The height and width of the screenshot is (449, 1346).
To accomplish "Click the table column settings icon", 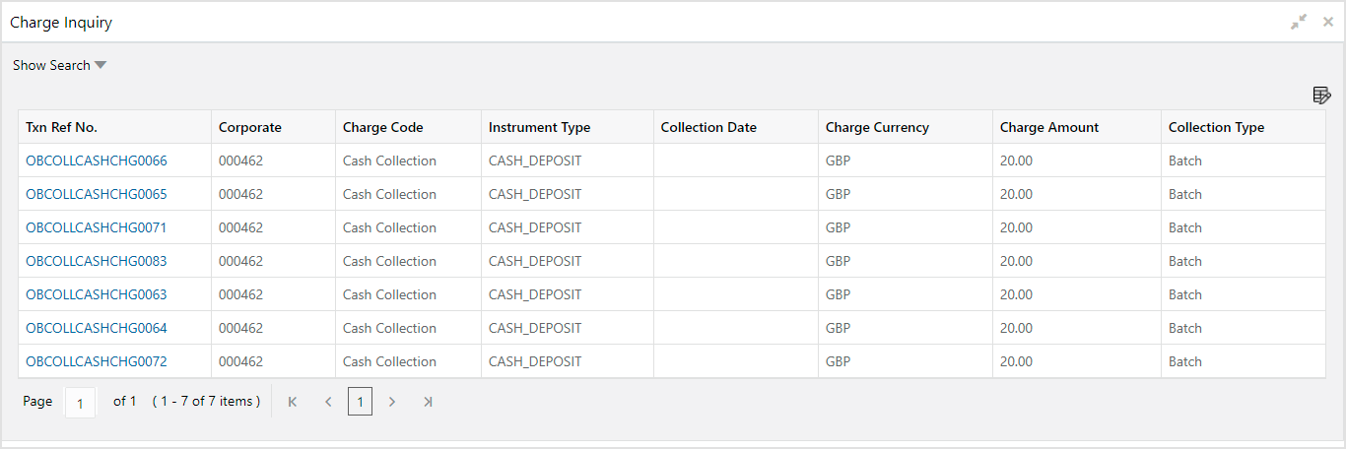I will point(1321,96).
